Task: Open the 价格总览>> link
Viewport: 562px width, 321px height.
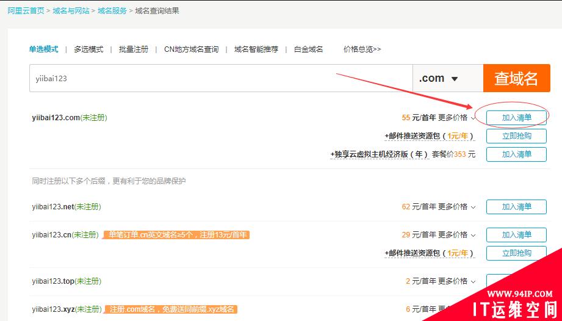Action: pos(362,49)
